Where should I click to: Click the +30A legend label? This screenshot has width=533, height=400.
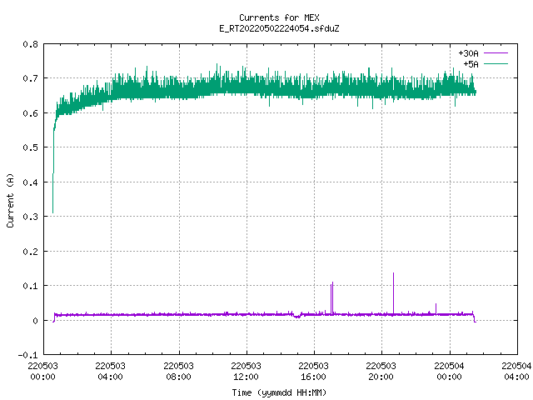468,53
